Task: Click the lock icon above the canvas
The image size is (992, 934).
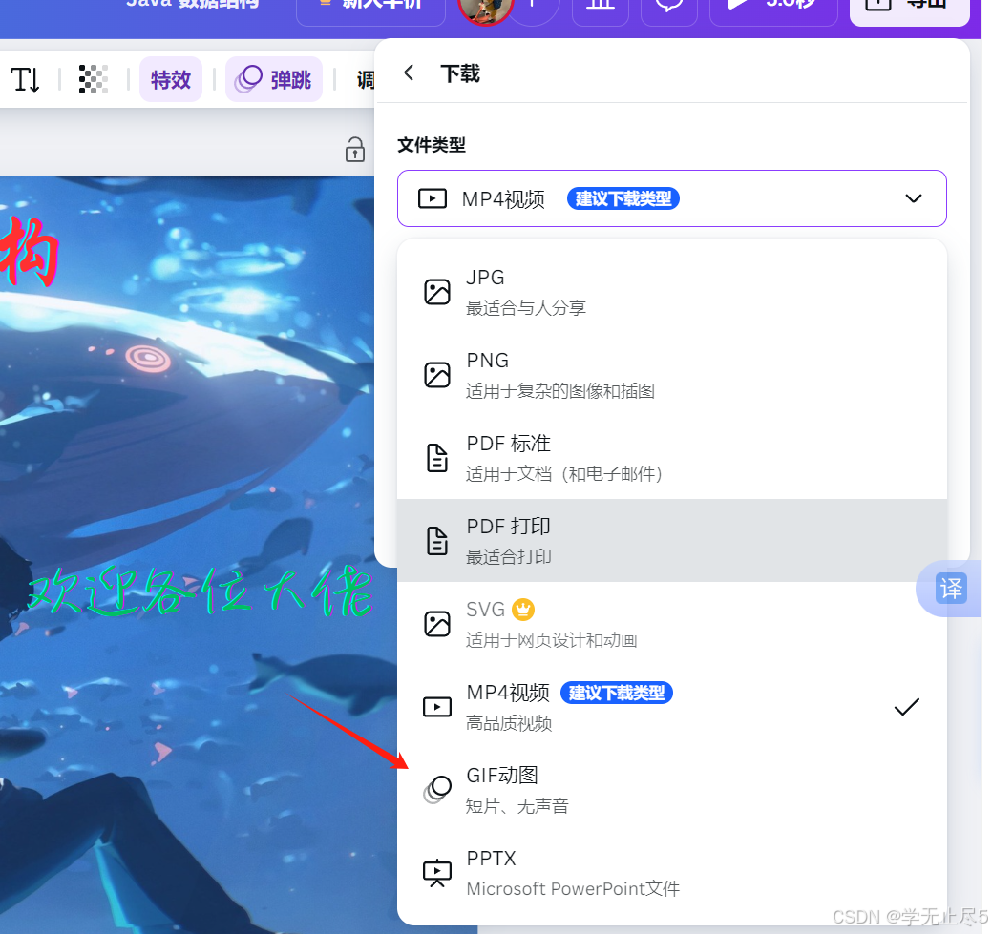Action: 355,150
